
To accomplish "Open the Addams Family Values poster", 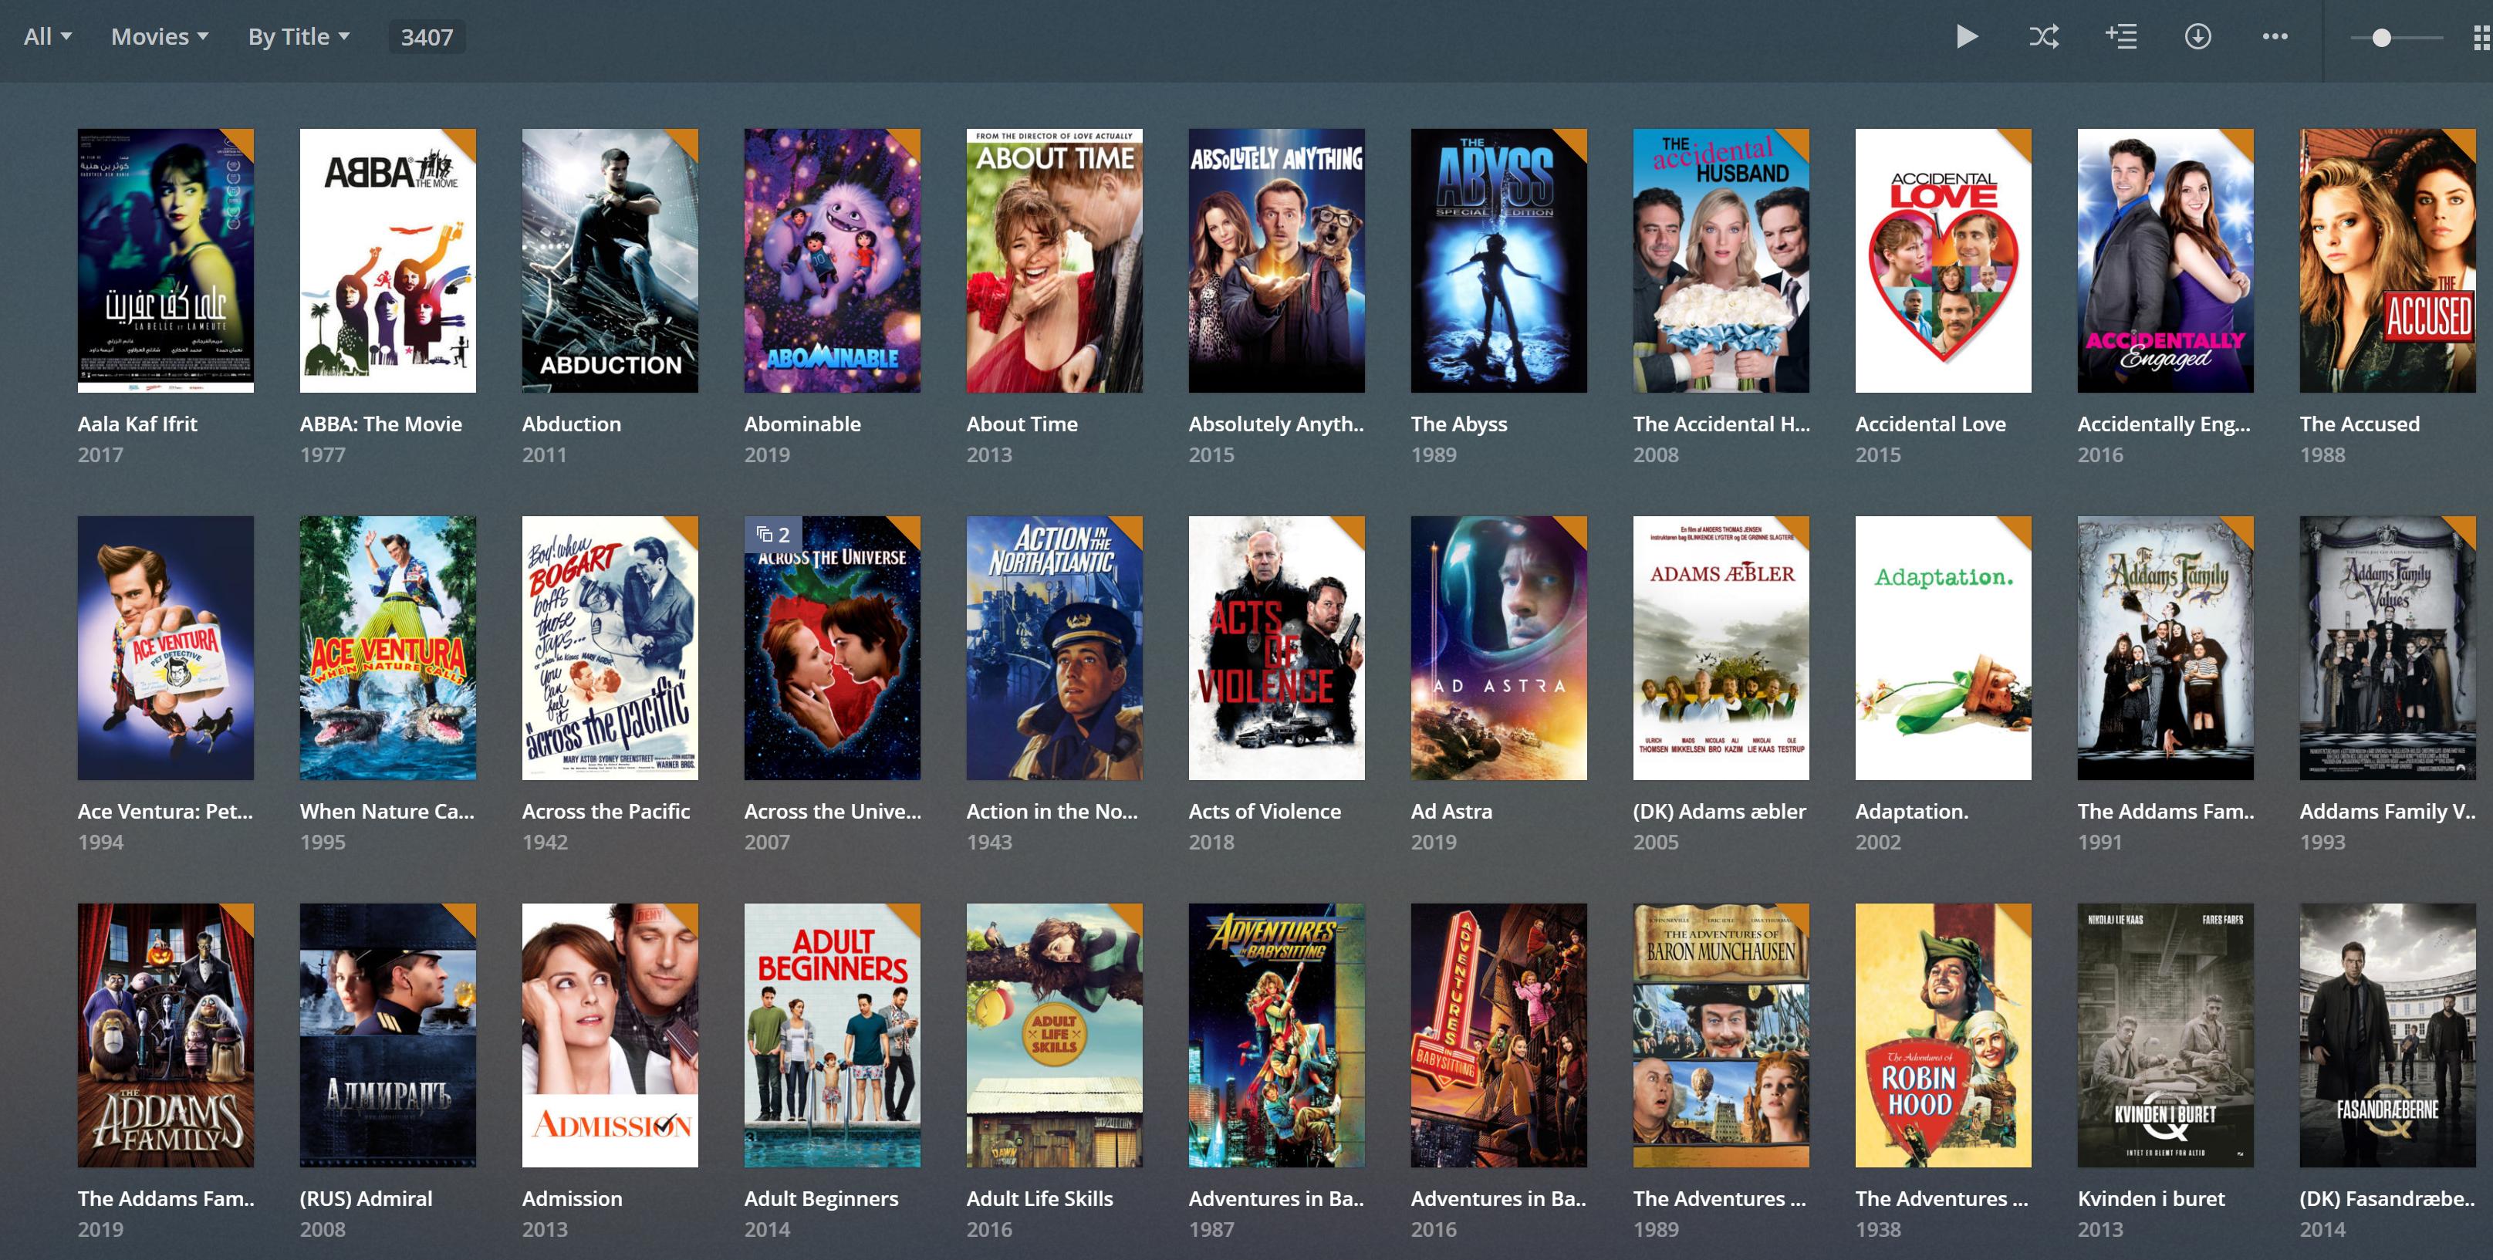I will coord(2387,647).
